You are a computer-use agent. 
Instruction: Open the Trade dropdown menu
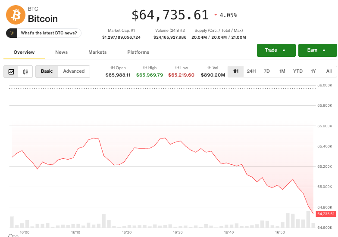point(276,50)
